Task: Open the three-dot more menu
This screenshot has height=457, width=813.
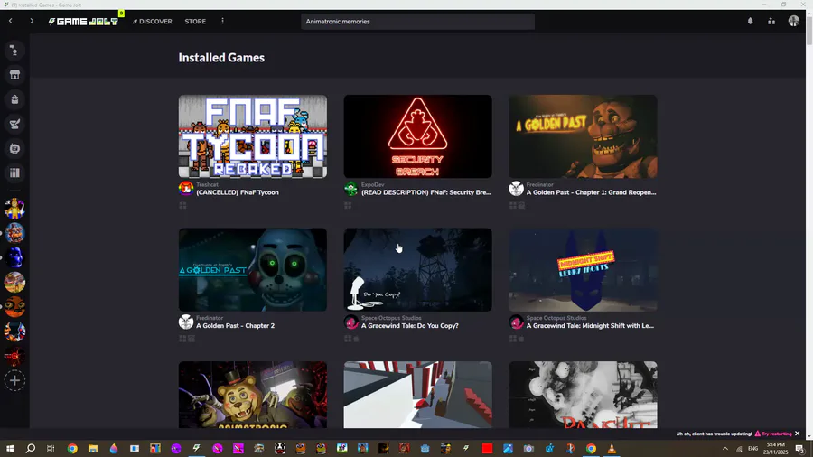Action: pos(223,22)
